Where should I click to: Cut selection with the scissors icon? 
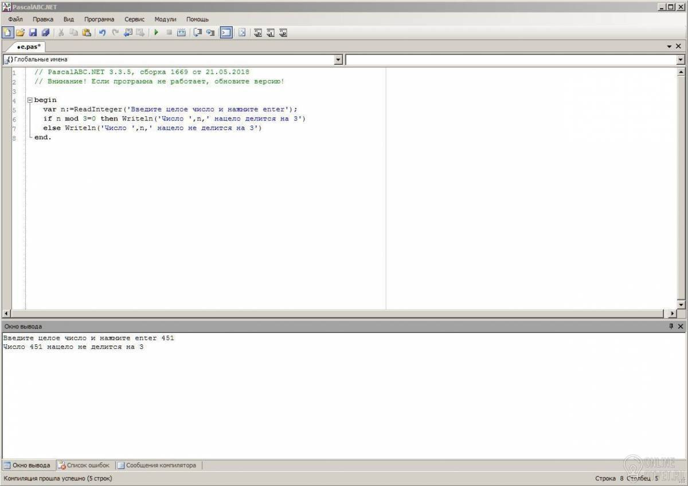pyautogui.click(x=61, y=33)
